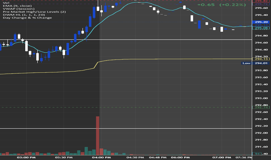Click the tall red volume bar

pos(98,136)
